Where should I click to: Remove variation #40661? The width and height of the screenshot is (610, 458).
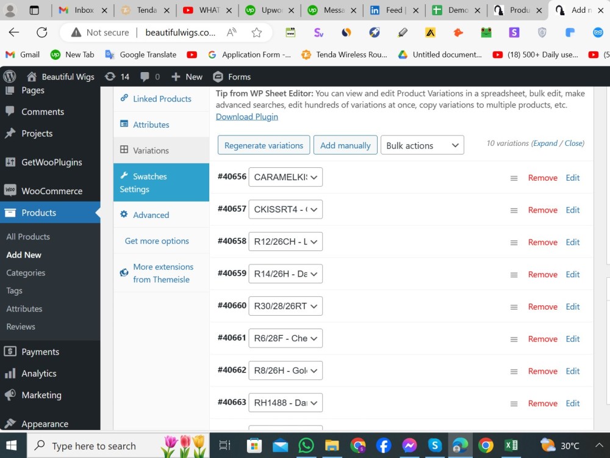543,339
